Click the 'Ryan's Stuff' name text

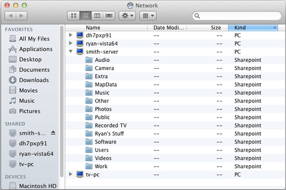coord(109,134)
